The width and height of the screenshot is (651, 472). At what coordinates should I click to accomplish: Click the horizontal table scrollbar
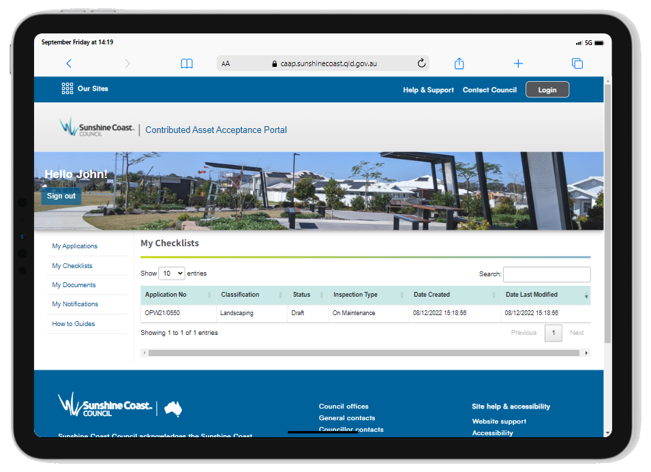point(365,353)
